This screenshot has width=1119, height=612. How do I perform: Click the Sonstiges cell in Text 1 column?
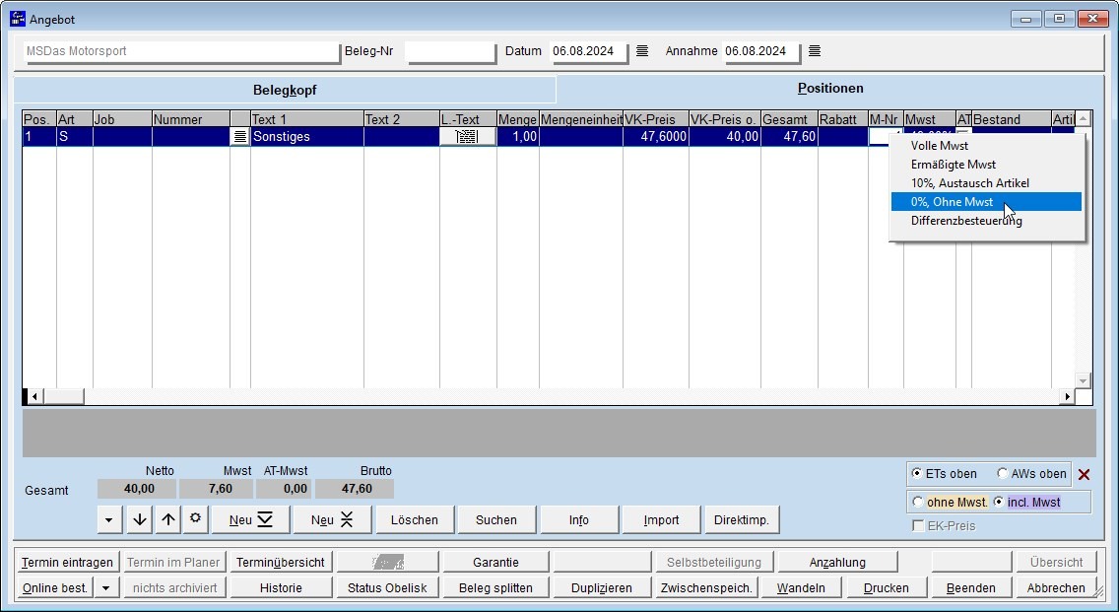[307, 136]
